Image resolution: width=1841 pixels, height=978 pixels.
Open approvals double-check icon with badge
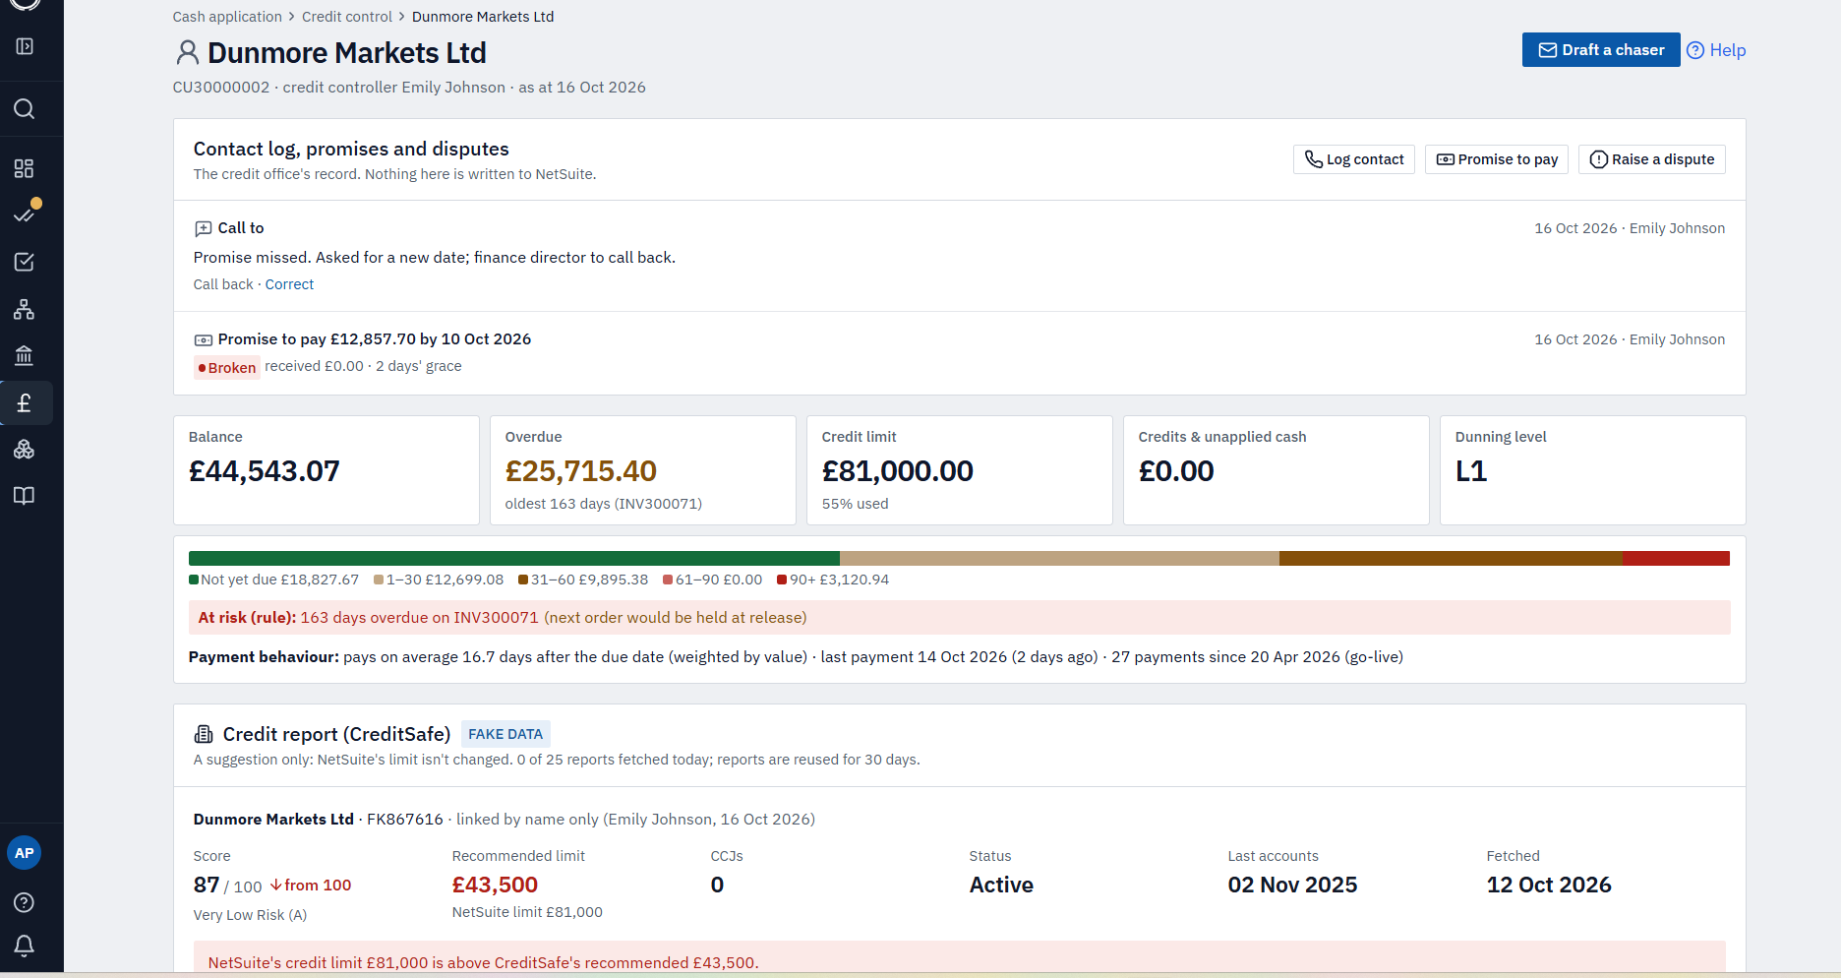coord(25,214)
